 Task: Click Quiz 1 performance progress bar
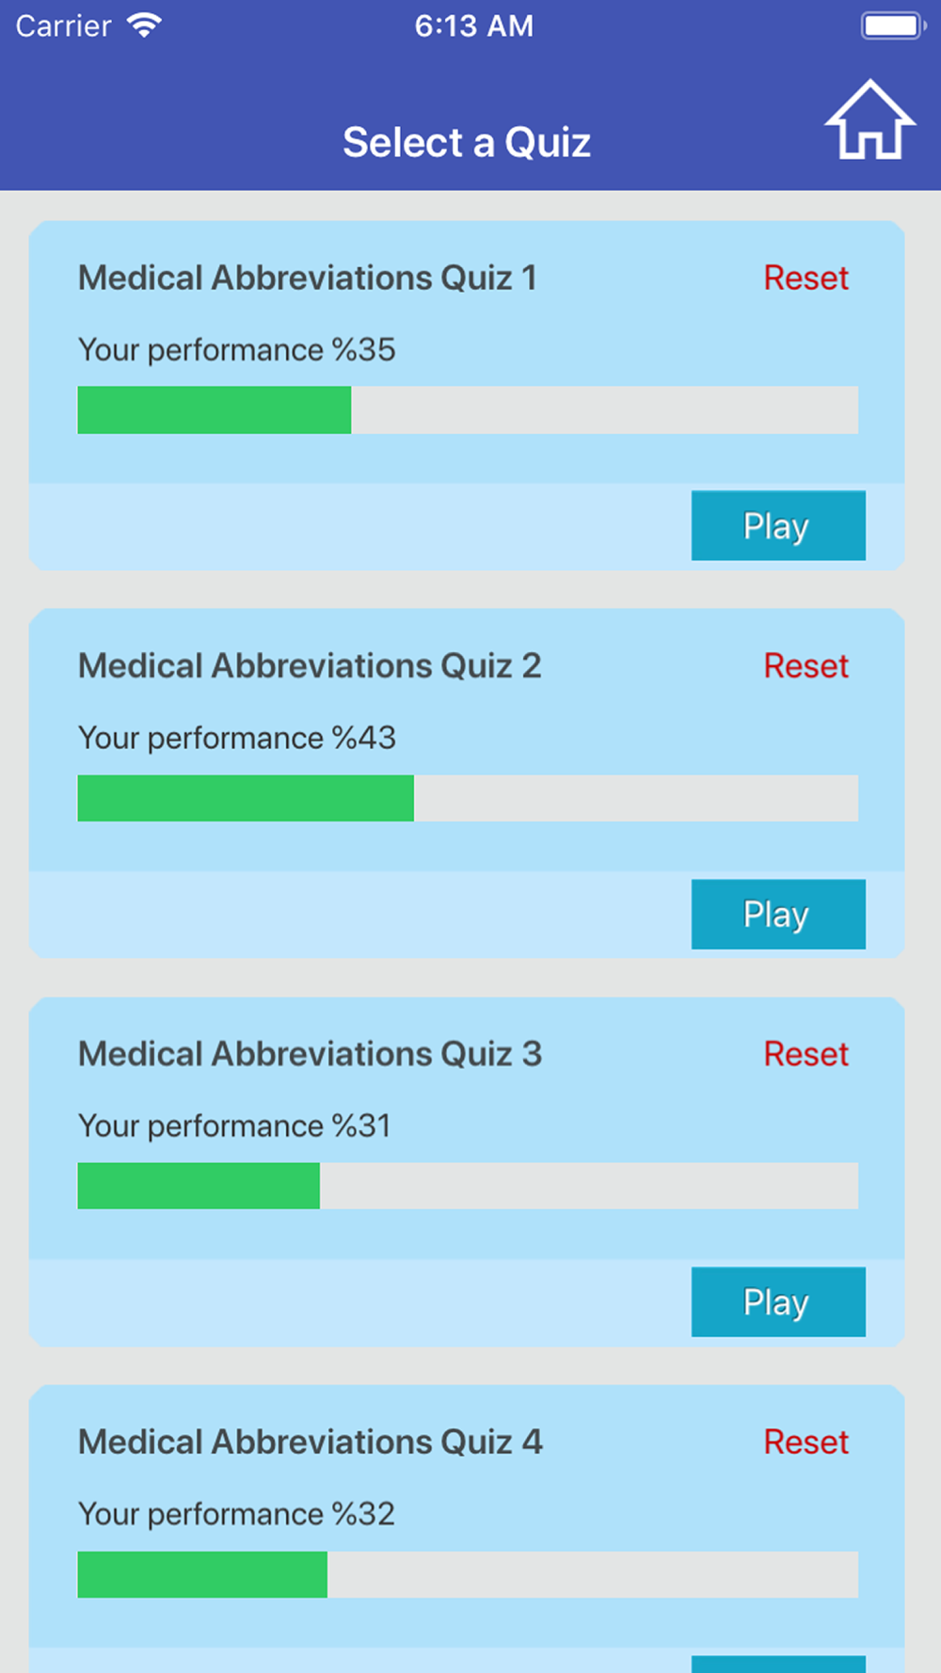coord(468,409)
